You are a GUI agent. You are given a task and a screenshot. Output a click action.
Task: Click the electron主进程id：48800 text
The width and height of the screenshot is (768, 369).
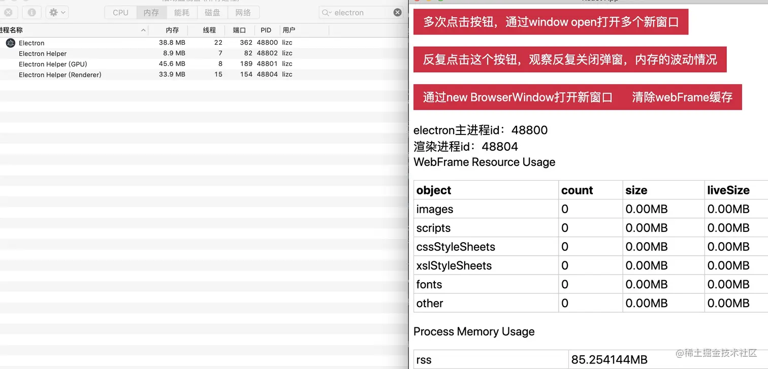coord(481,130)
